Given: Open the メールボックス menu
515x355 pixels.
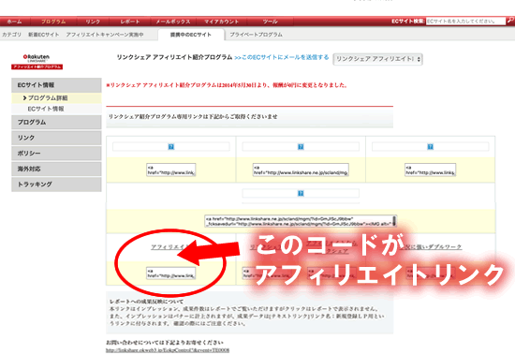Looking at the screenshot, I should tap(173, 22).
